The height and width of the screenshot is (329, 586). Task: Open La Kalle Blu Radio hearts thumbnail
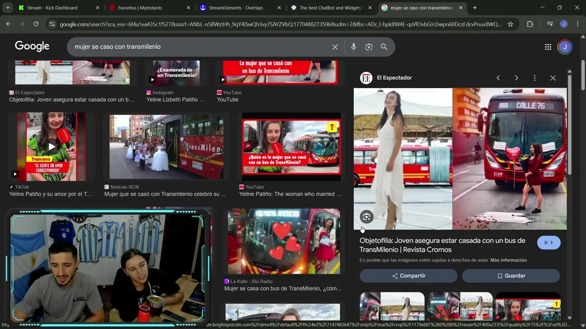pyautogui.click(x=284, y=241)
